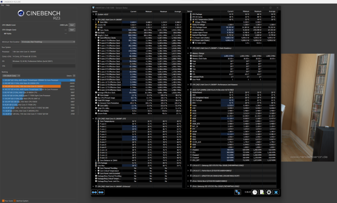Image resolution: width=337 pixels, height=203 pixels.
Task: Toggle the ranking Details checkbox
Action: click(x=74, y=76)
